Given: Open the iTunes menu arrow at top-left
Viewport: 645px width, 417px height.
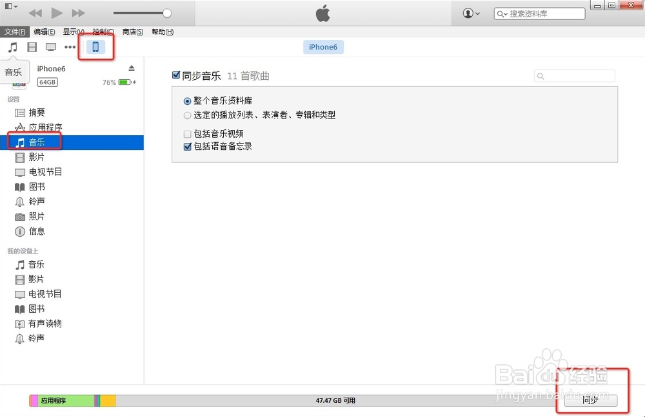Looking at the screenshot, I should coord(12,6).
